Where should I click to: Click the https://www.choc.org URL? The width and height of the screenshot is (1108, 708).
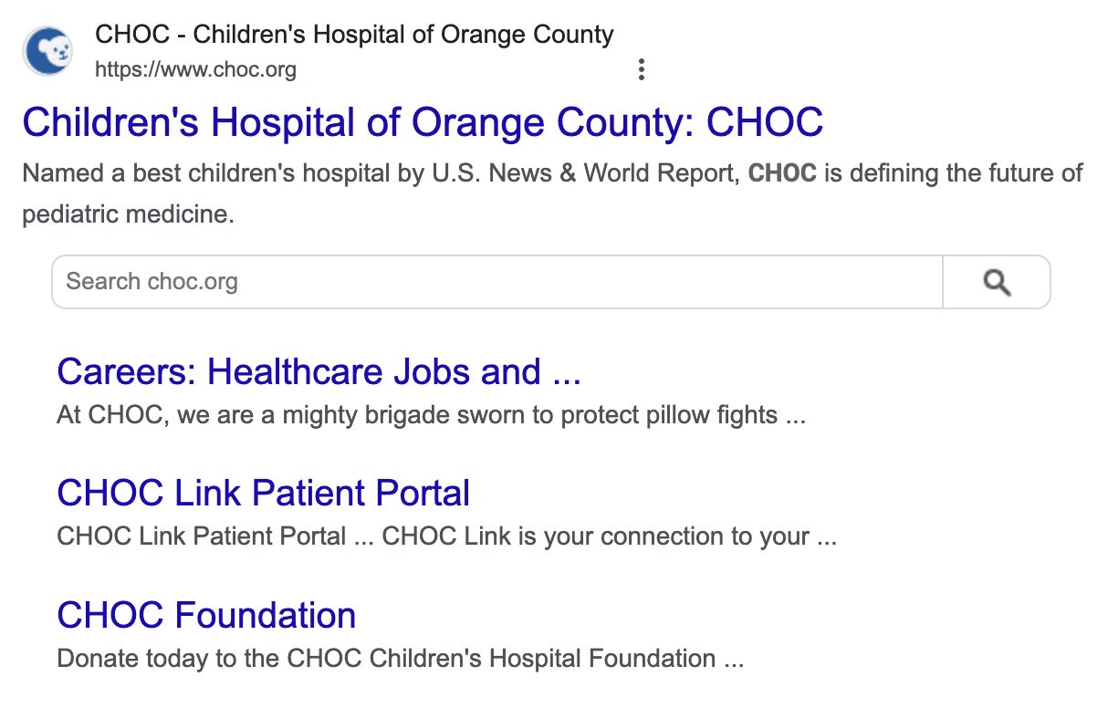pyautogui.click(x=195, y=69)
